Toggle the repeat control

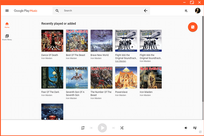[x=83, y=128]
